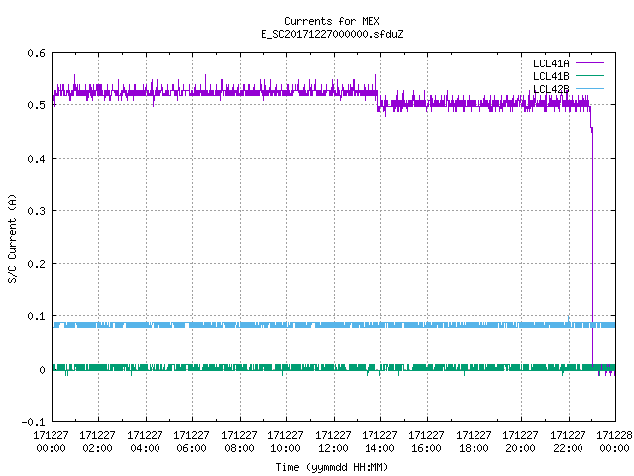Click the x-axis tick label '171227 18:00'
Viewport: 634px width, 476px height.
(474, 441)
